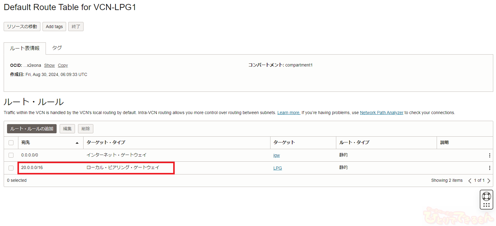Open Network Path Analyzer link
Screen dimensions: 496x226
click(381, 113)
